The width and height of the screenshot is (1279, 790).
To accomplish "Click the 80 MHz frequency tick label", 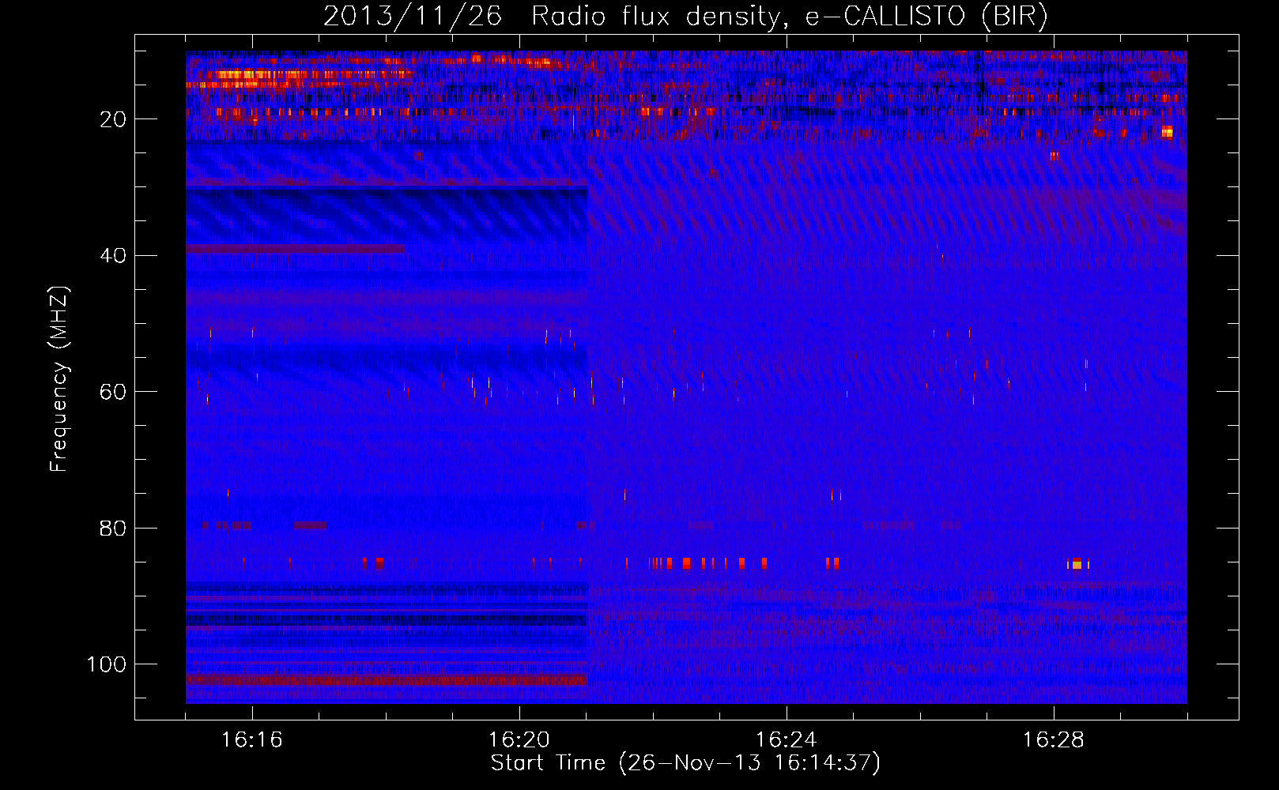I will pos(113,528).
